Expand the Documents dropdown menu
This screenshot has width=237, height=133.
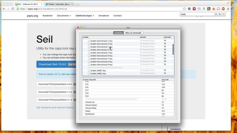[x=64, y=16]
